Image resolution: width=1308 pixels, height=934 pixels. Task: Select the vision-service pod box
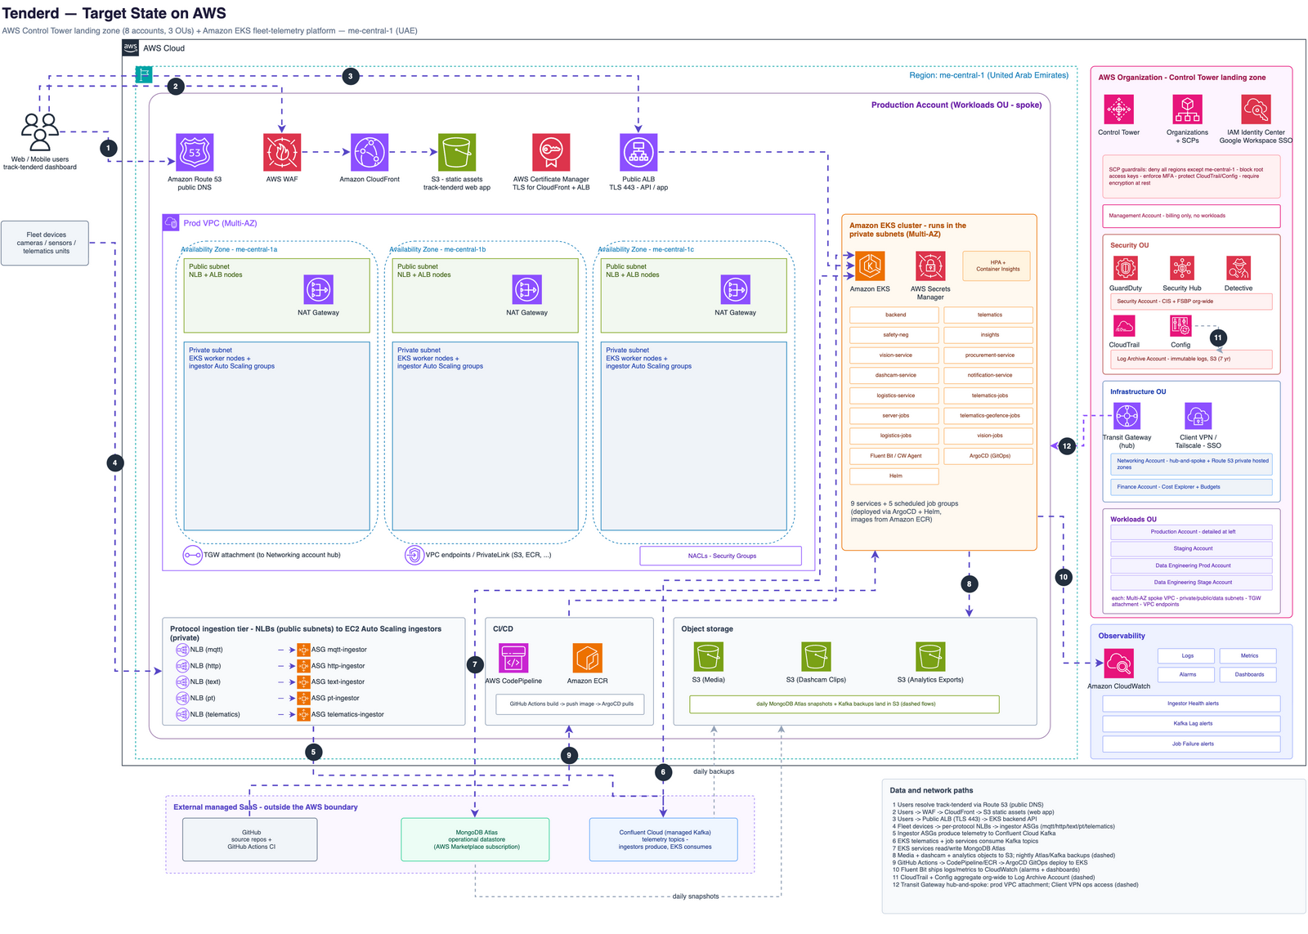894,355
